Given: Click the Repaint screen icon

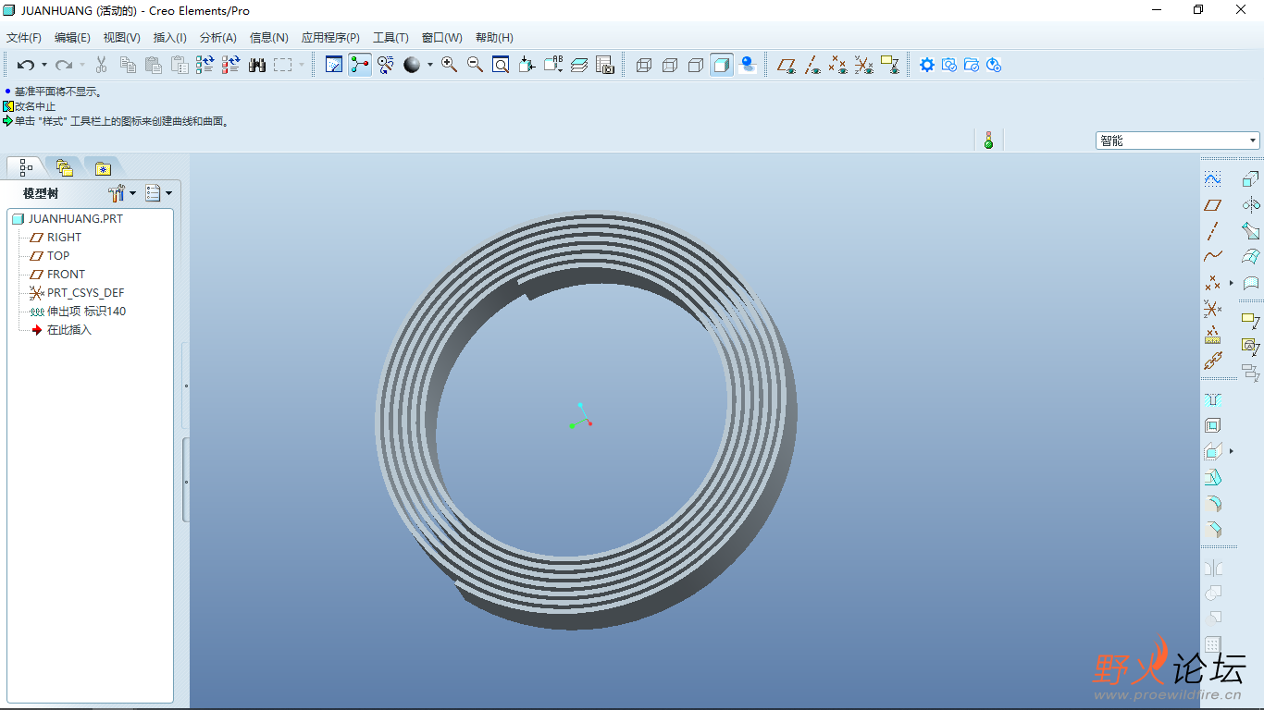Looking at the screenshot, I should pyautogui.click(x=334, y=65).
